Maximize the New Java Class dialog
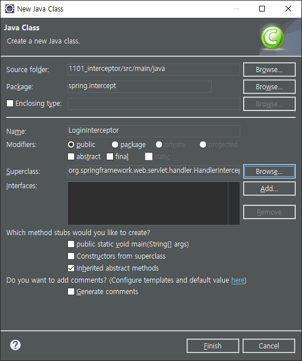Image resolution: width=302 pixels, height=361 pixels. (262, 9)
